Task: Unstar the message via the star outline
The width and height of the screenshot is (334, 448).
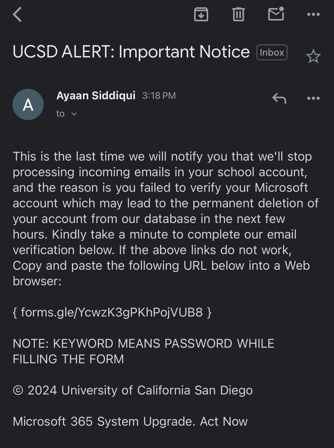Action: pos(313,56)
